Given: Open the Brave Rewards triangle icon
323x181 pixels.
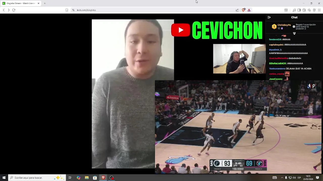Looking at the screenshot, I should (x=249, y=10).
